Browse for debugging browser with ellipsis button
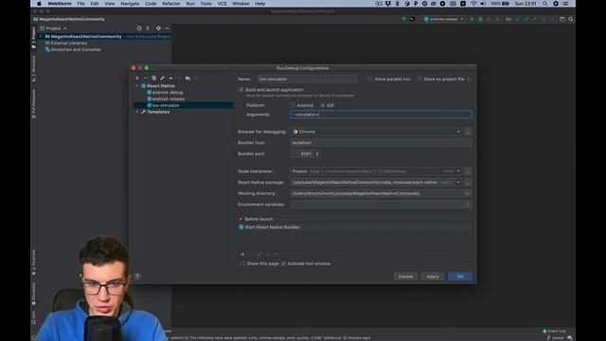The width and height of the screenshot is (606, 341). coord(468,132)
